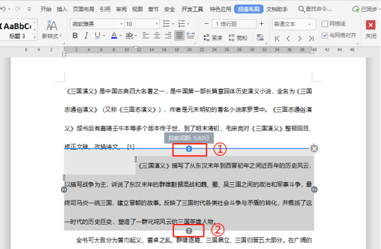Apply italic formatting
This screenshot has height=249, width=381.
pyautogui.click(x=86, y=36)
